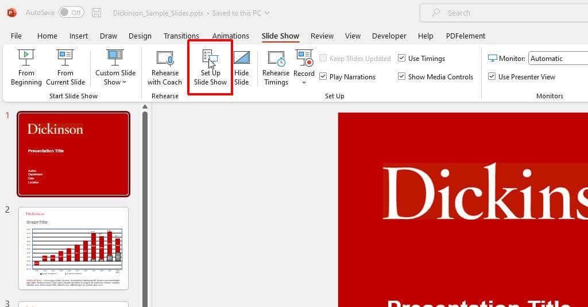
Task: Expand the Record dropdown arrow
Action: coord(304,83)
